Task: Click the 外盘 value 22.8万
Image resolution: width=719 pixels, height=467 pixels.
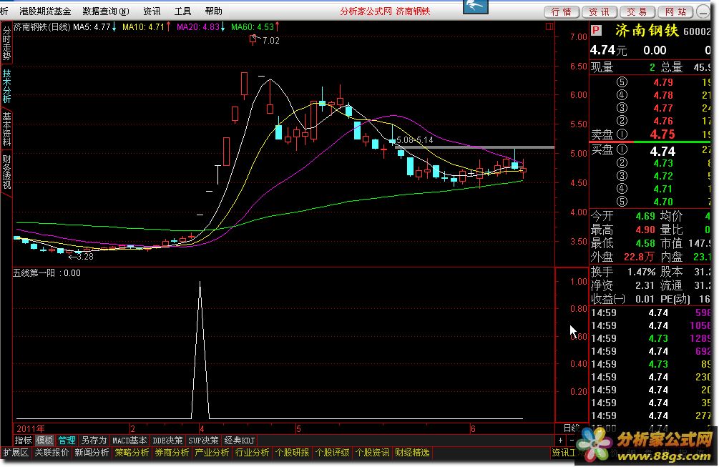Action: click(x=639, y=257)
